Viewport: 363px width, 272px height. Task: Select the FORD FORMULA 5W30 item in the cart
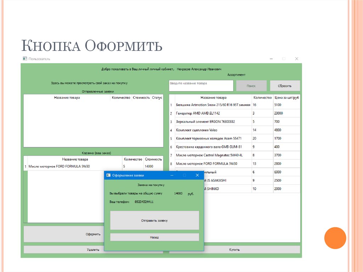pos(74,166)
